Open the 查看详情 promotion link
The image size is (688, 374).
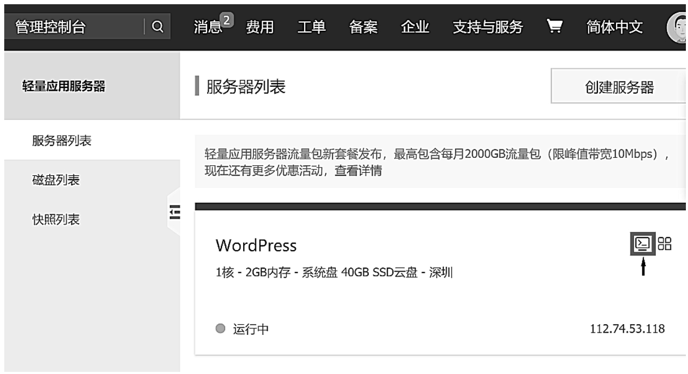pyautogui.click(x=358, y=171)
